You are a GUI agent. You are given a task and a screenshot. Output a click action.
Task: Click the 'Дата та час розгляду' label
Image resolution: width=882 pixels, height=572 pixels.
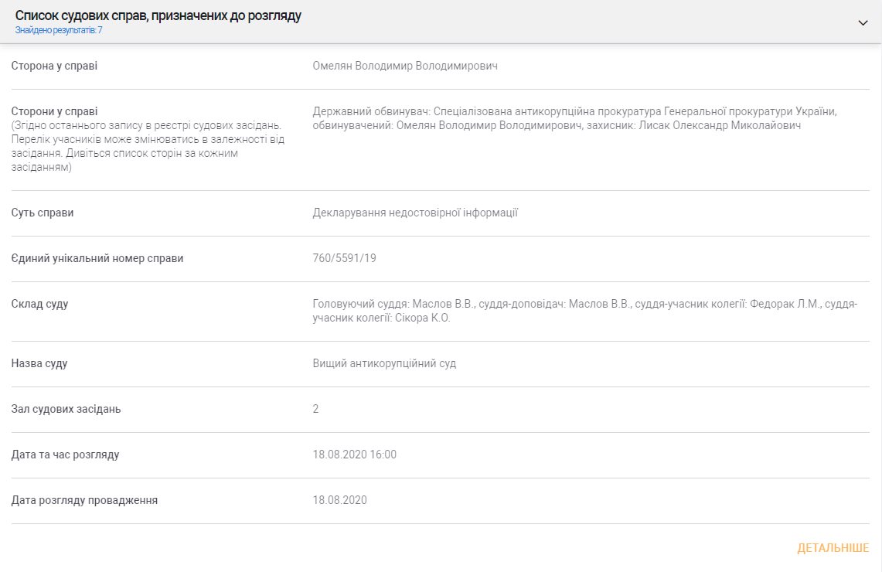click(66, 455)
